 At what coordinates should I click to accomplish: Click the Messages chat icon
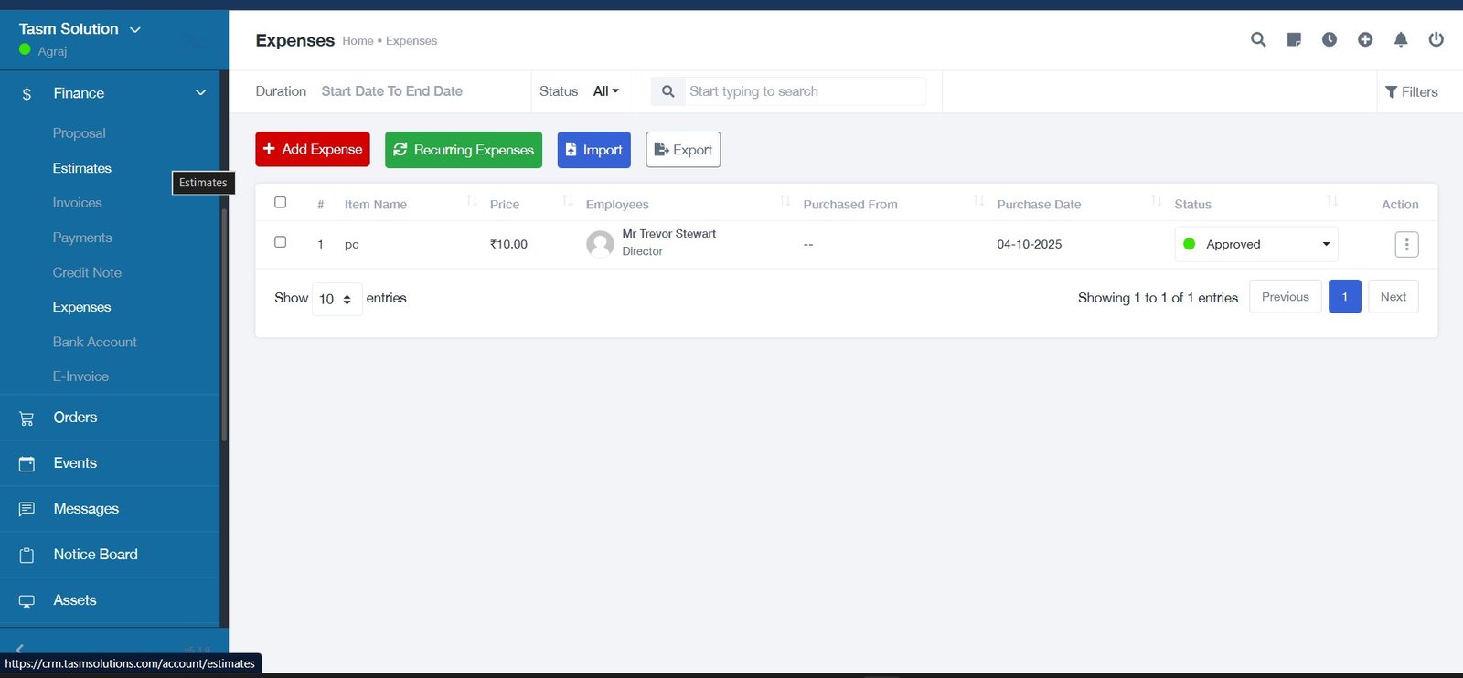(x=27, y=509)
